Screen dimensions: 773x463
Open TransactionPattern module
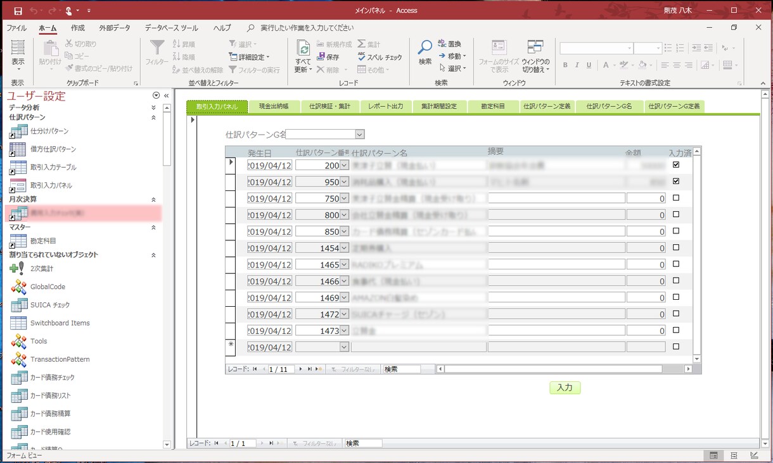[50, 359]
